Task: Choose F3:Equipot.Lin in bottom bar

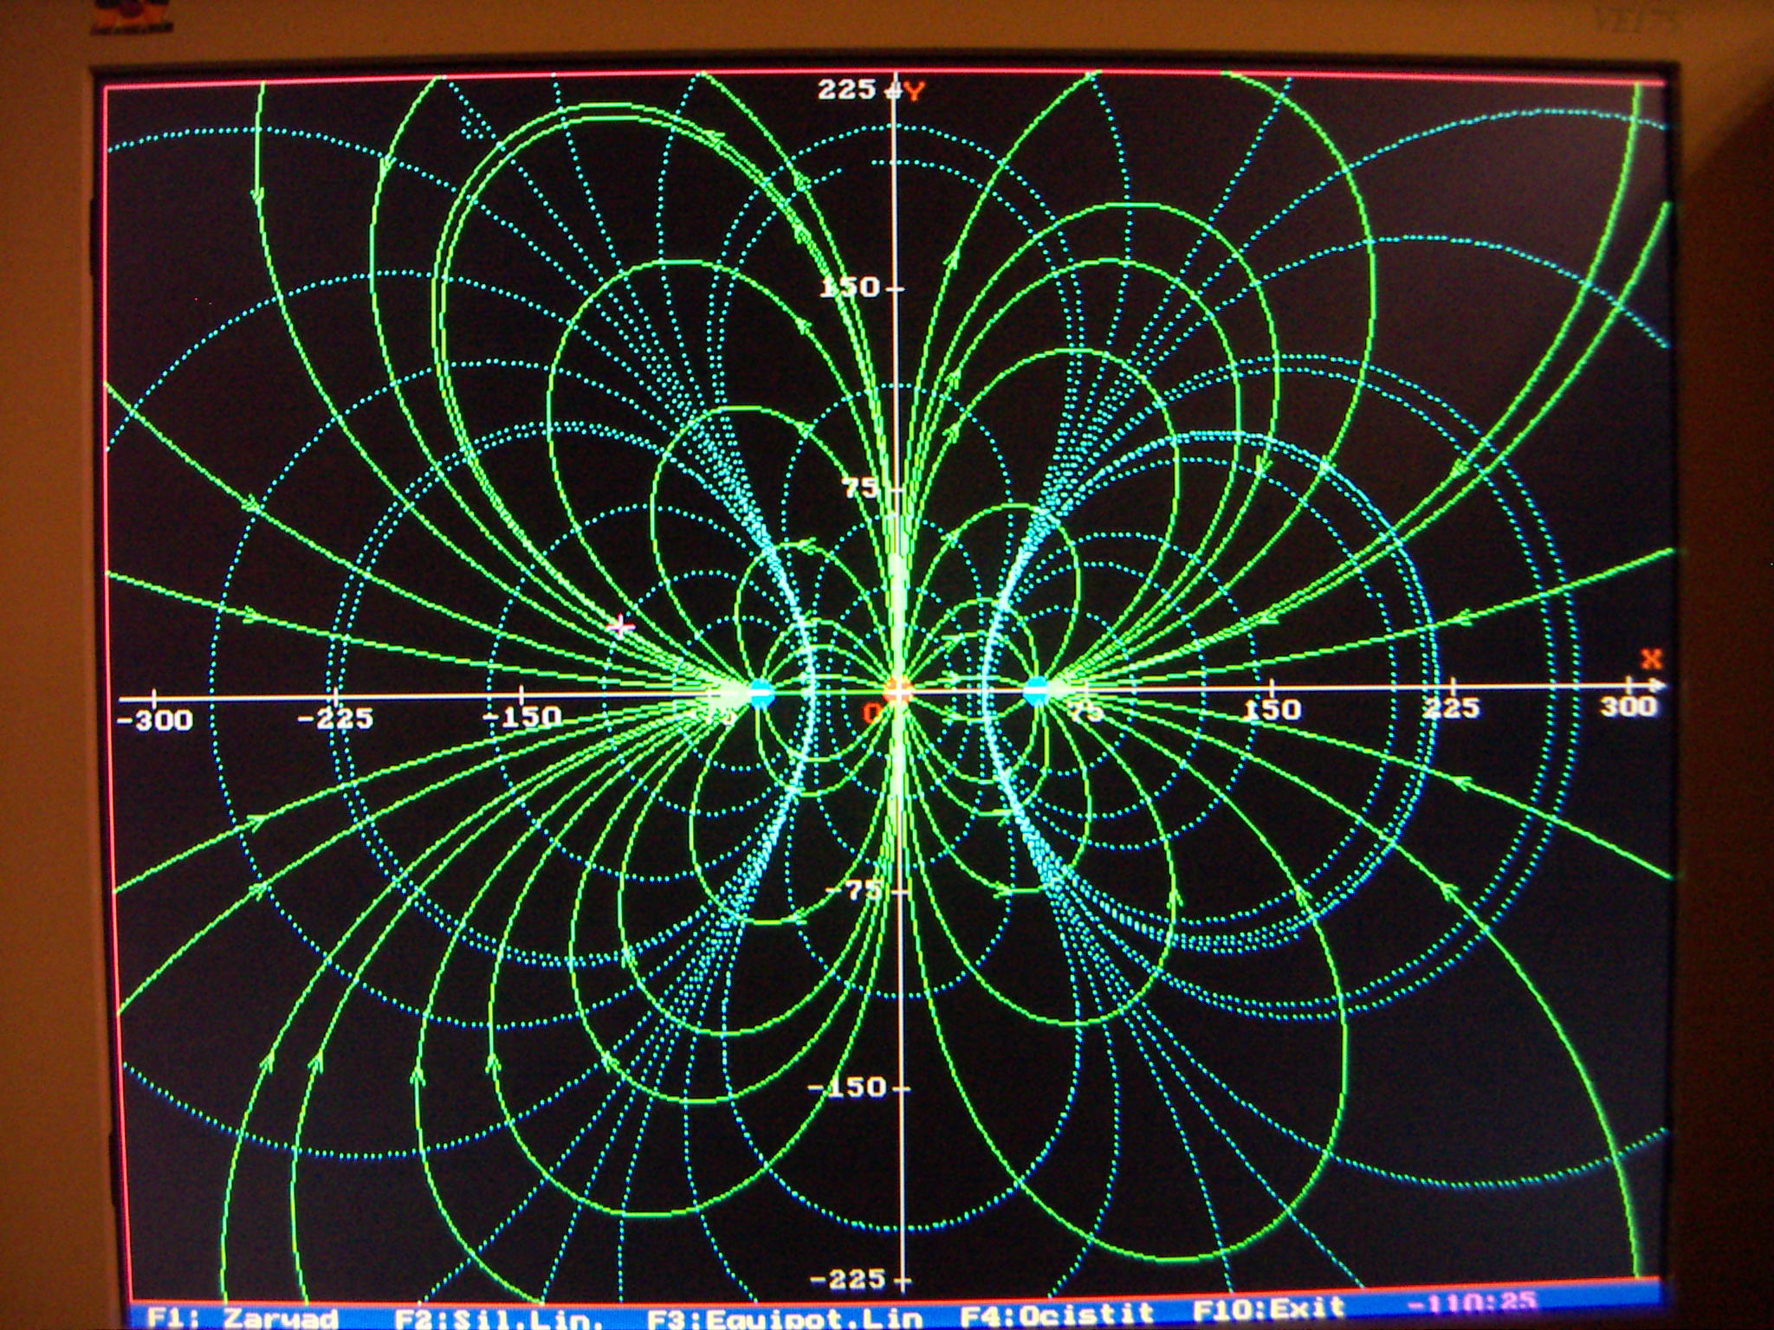Action: click(x=785, y=1318)
